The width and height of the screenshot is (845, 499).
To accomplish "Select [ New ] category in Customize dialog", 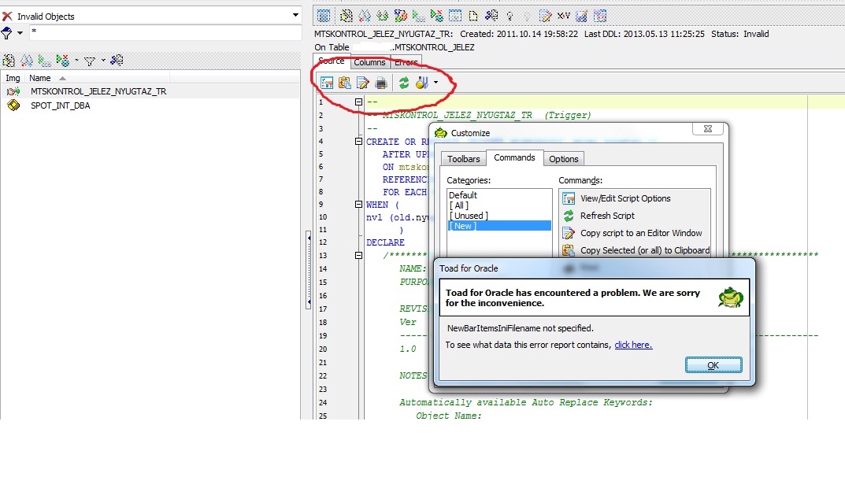I will [x=499, y=226].
